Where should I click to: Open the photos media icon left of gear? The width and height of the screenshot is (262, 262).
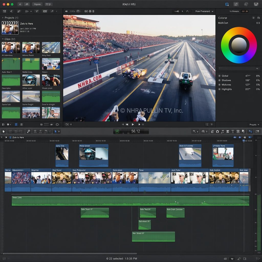pyautogui.click(x=212, y=132)
